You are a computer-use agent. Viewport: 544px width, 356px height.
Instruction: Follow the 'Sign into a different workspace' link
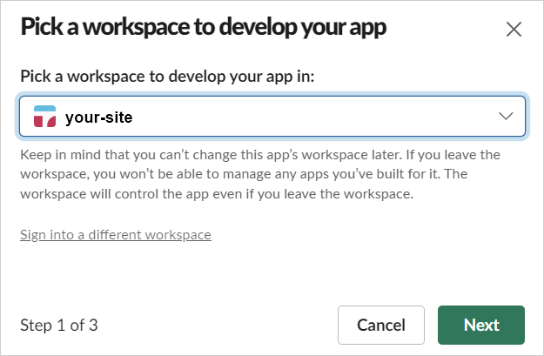[x=115, y=234]
